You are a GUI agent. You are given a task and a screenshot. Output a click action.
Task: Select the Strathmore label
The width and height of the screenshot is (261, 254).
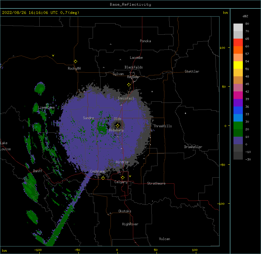click(x=156, y=183)
